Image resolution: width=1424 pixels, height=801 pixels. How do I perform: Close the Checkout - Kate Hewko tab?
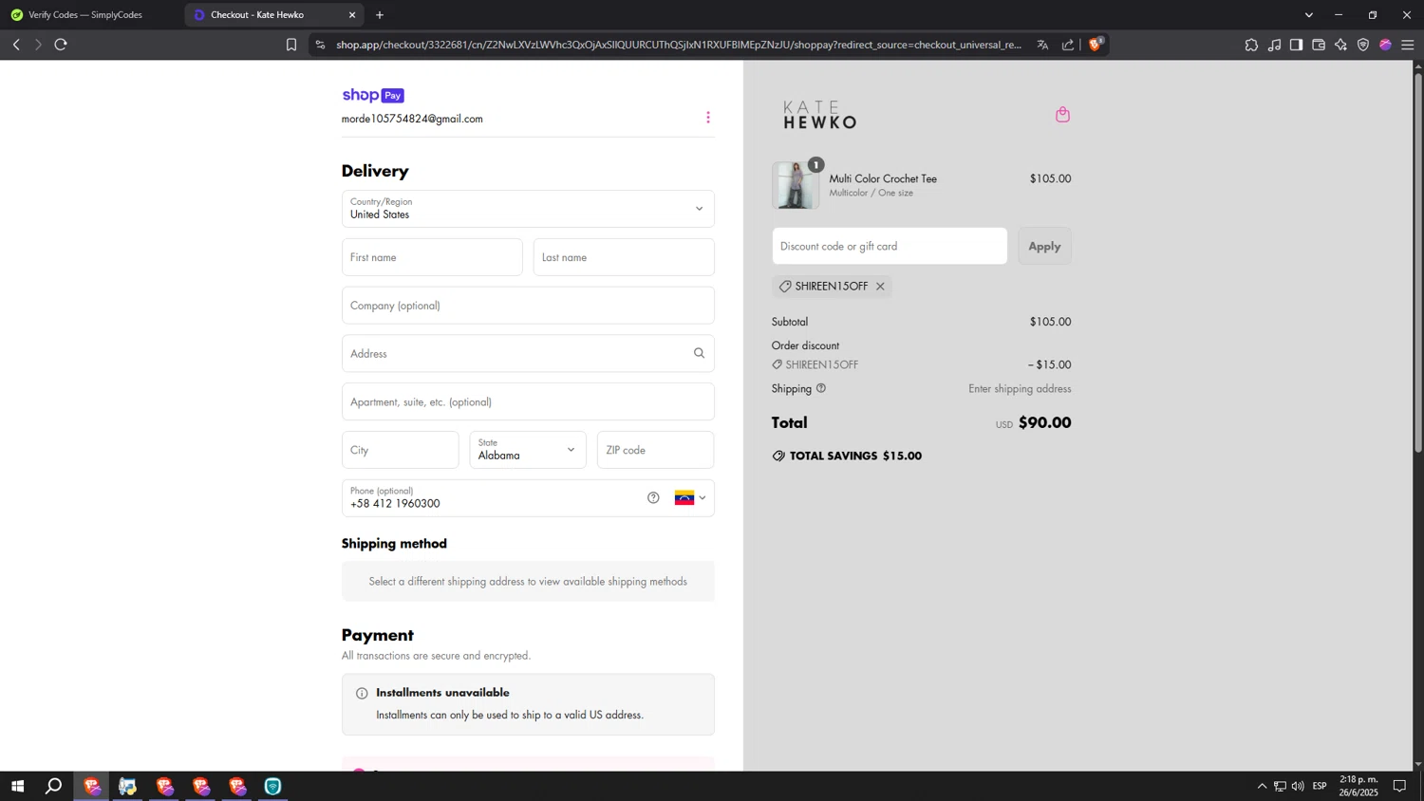point(352,15)
